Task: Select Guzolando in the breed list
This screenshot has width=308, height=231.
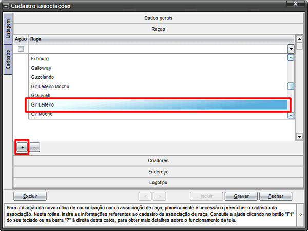Action: 158,77
